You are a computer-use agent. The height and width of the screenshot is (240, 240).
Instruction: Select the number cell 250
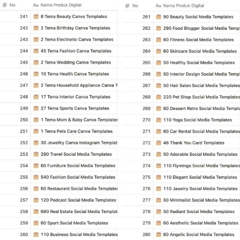pos(24,120)
